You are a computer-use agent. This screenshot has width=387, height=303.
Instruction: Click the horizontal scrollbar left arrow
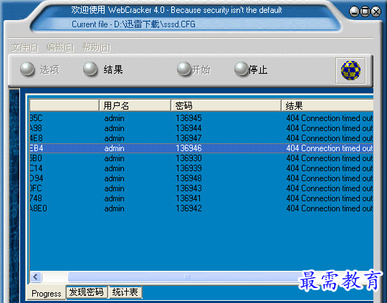(x=36, y=276)
